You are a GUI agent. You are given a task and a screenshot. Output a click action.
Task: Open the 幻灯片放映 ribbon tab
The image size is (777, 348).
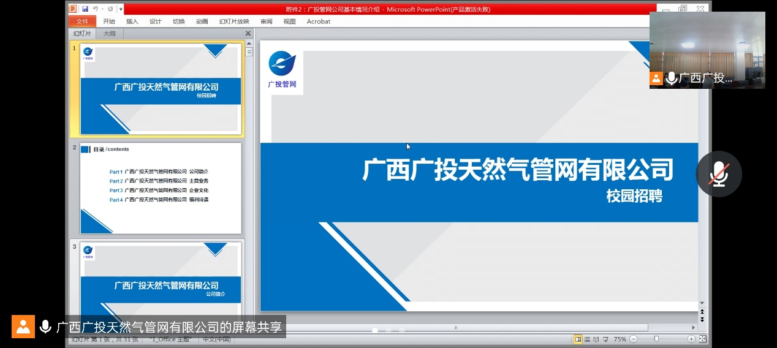pyautogui.click(x=234, y=21)
